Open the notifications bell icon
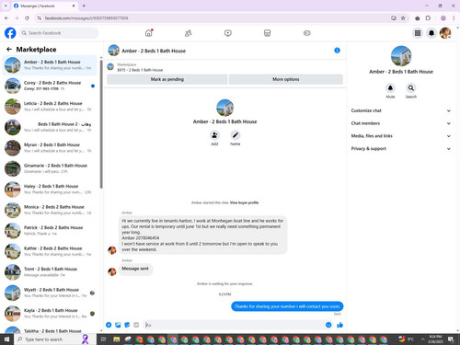460x345 pixels. 431,33
